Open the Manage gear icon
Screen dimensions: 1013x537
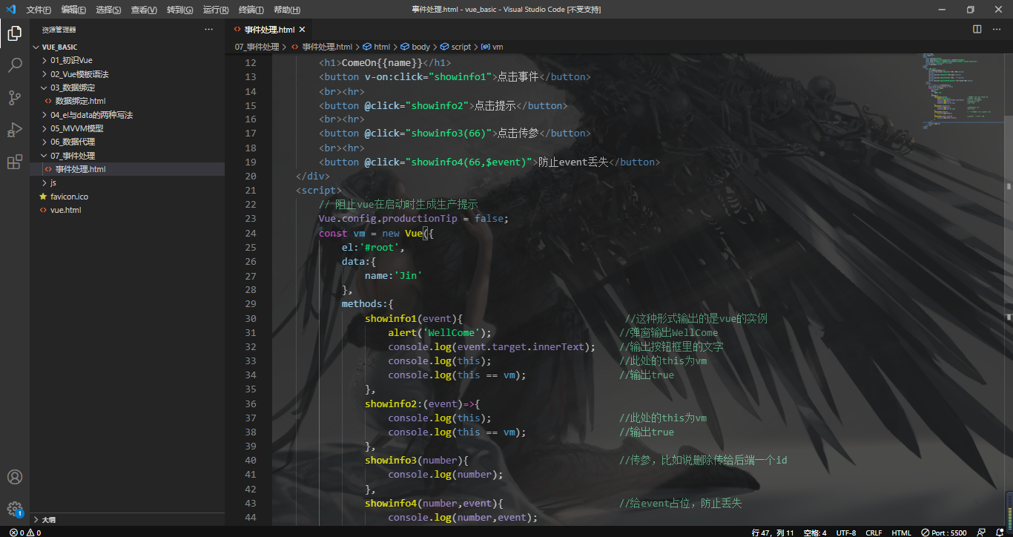pyautogui.click(x=15, y=509)
